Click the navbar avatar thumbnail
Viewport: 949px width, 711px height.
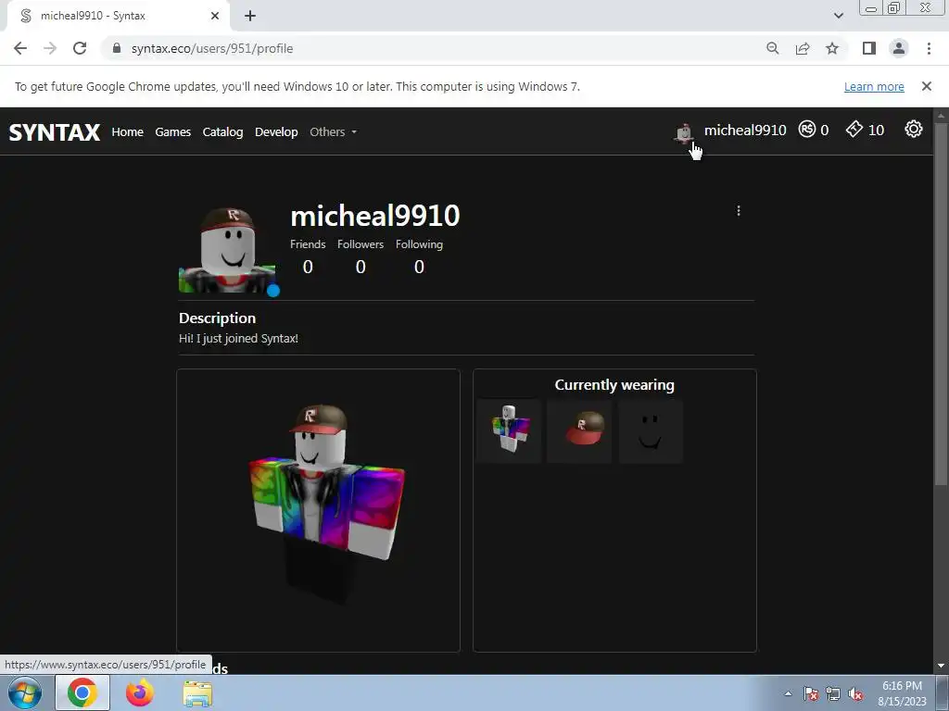pos(684,132)
